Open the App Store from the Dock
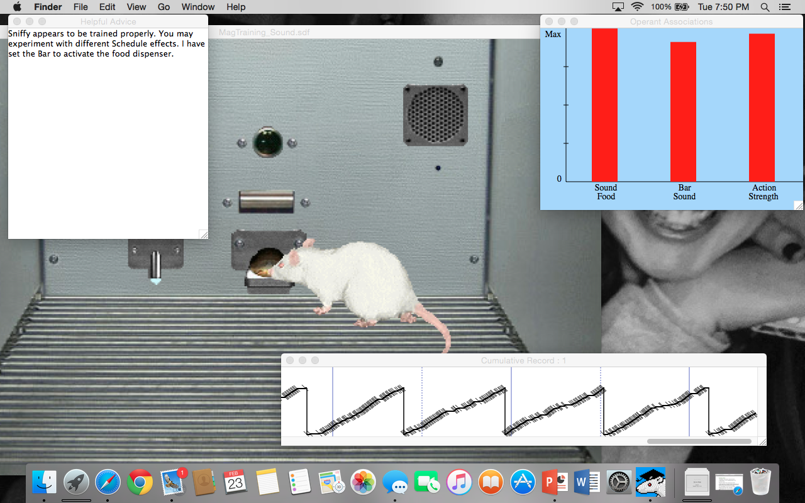Viewport: 805px width, 503px height. point(523,482)
